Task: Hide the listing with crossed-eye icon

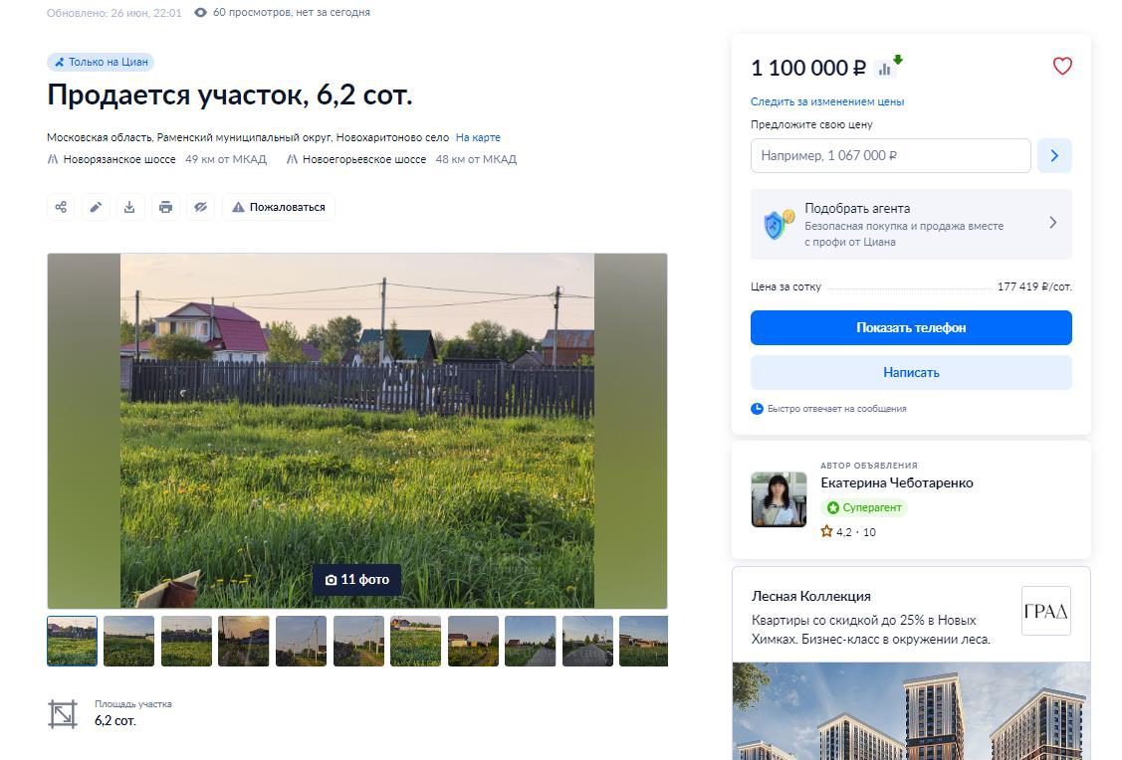Action: pos(200,207)
